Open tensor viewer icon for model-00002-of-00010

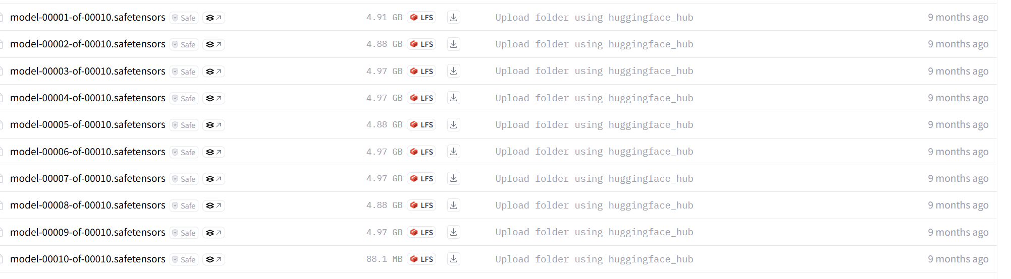214,44
